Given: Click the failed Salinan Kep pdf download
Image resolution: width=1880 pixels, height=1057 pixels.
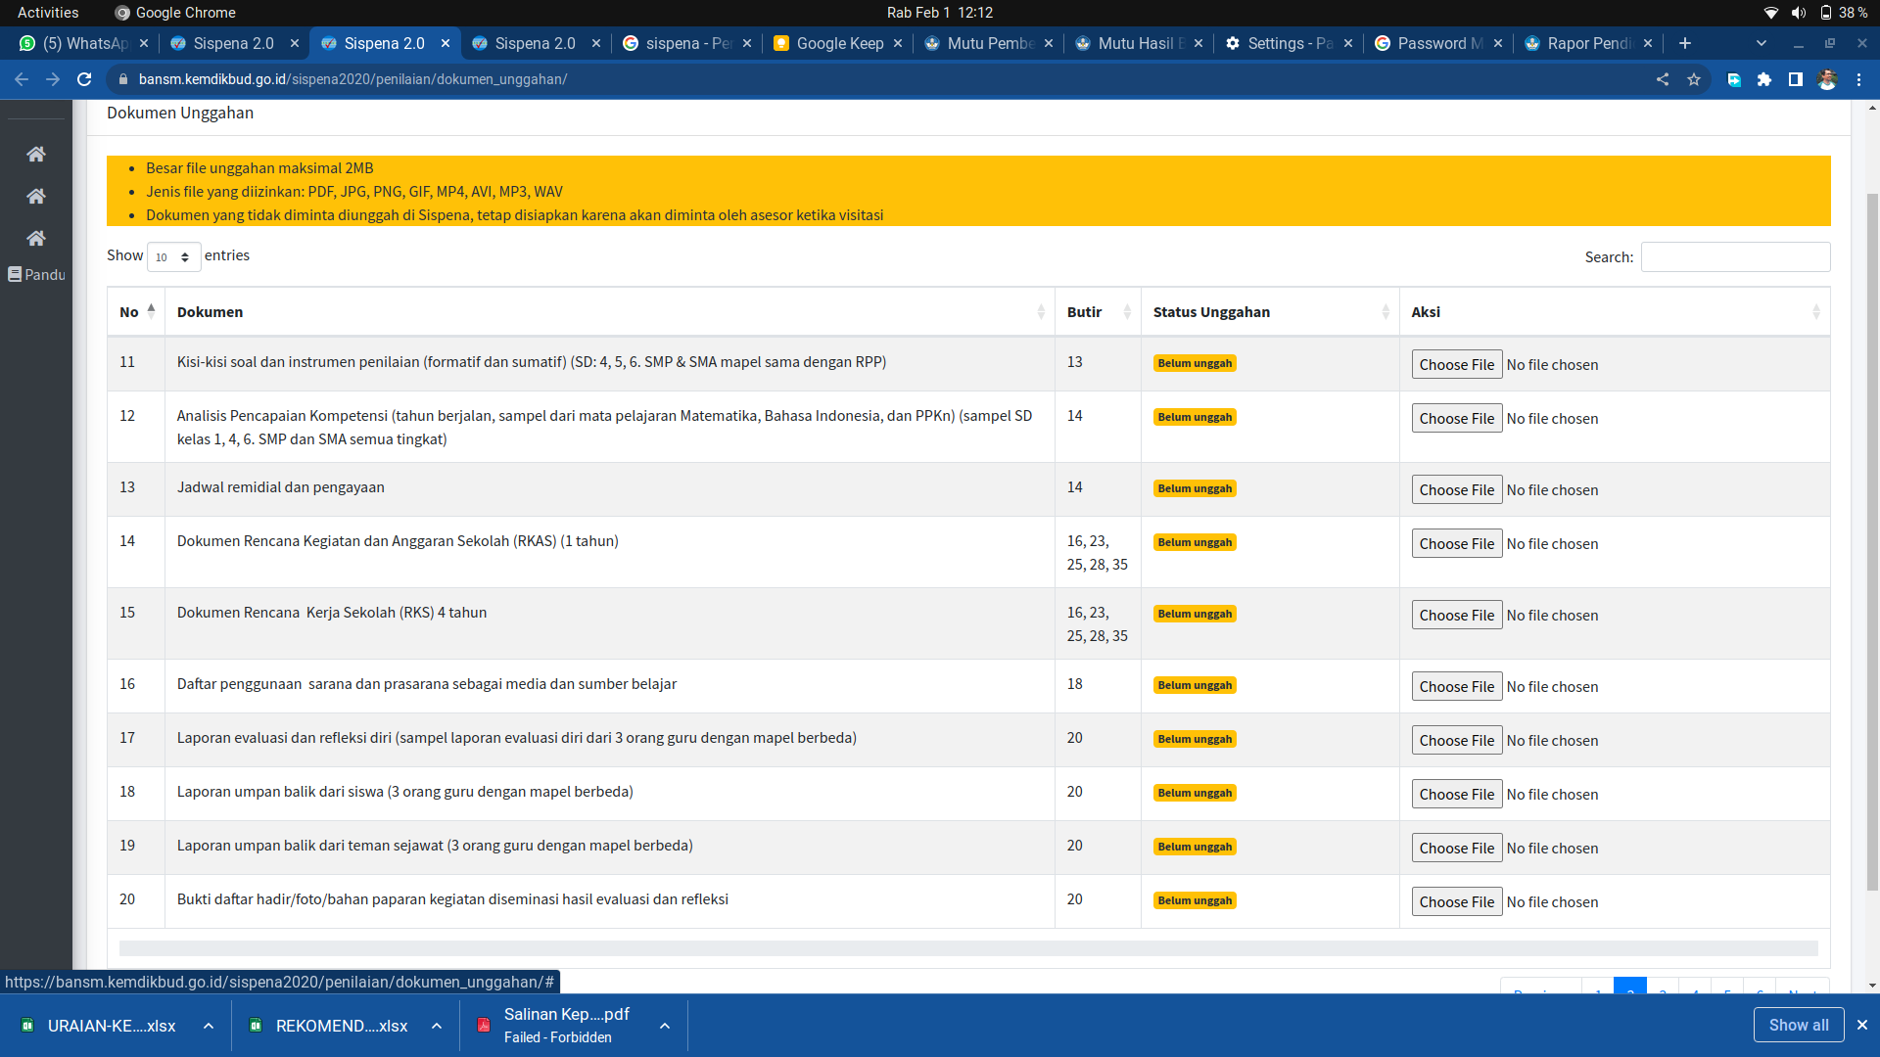Looking at the screenshot, I should [x=558, y=1026].
